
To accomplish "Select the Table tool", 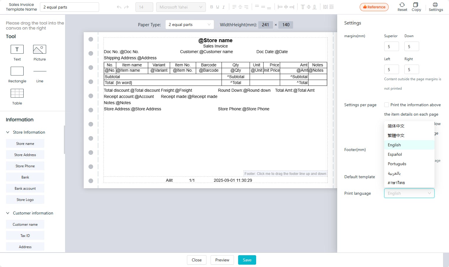I will pos(17,93).
